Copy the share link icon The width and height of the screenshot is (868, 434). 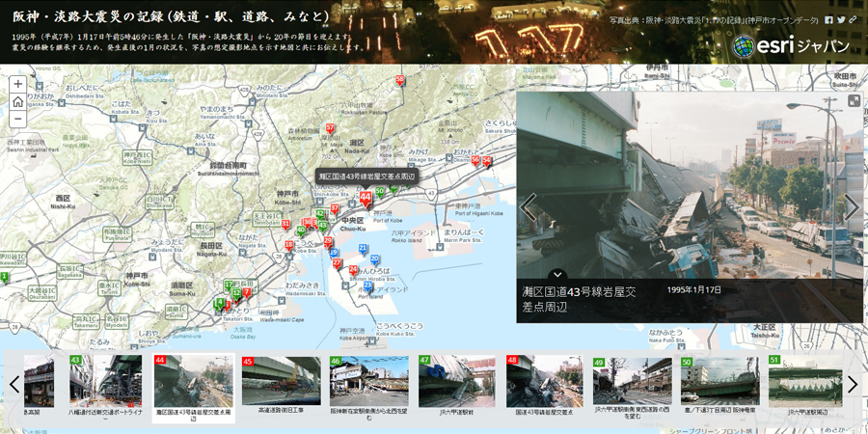[854, 19]
